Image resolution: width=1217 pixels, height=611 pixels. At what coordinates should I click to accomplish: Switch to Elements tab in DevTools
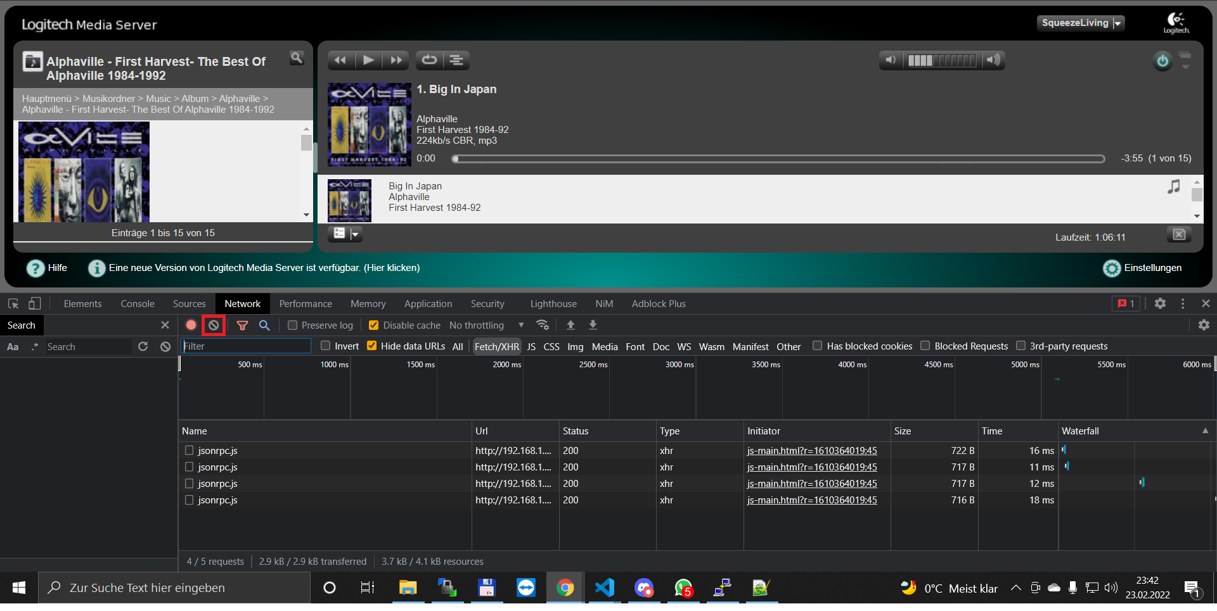tap(82, 304)
